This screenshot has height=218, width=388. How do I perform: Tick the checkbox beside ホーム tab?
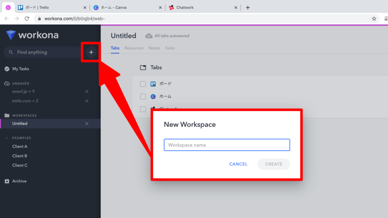click(143, 96)
